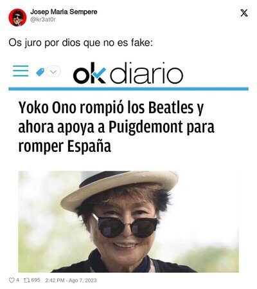Click the photo of woman in hat
This screenshot has width=257, height=289.
128,221
